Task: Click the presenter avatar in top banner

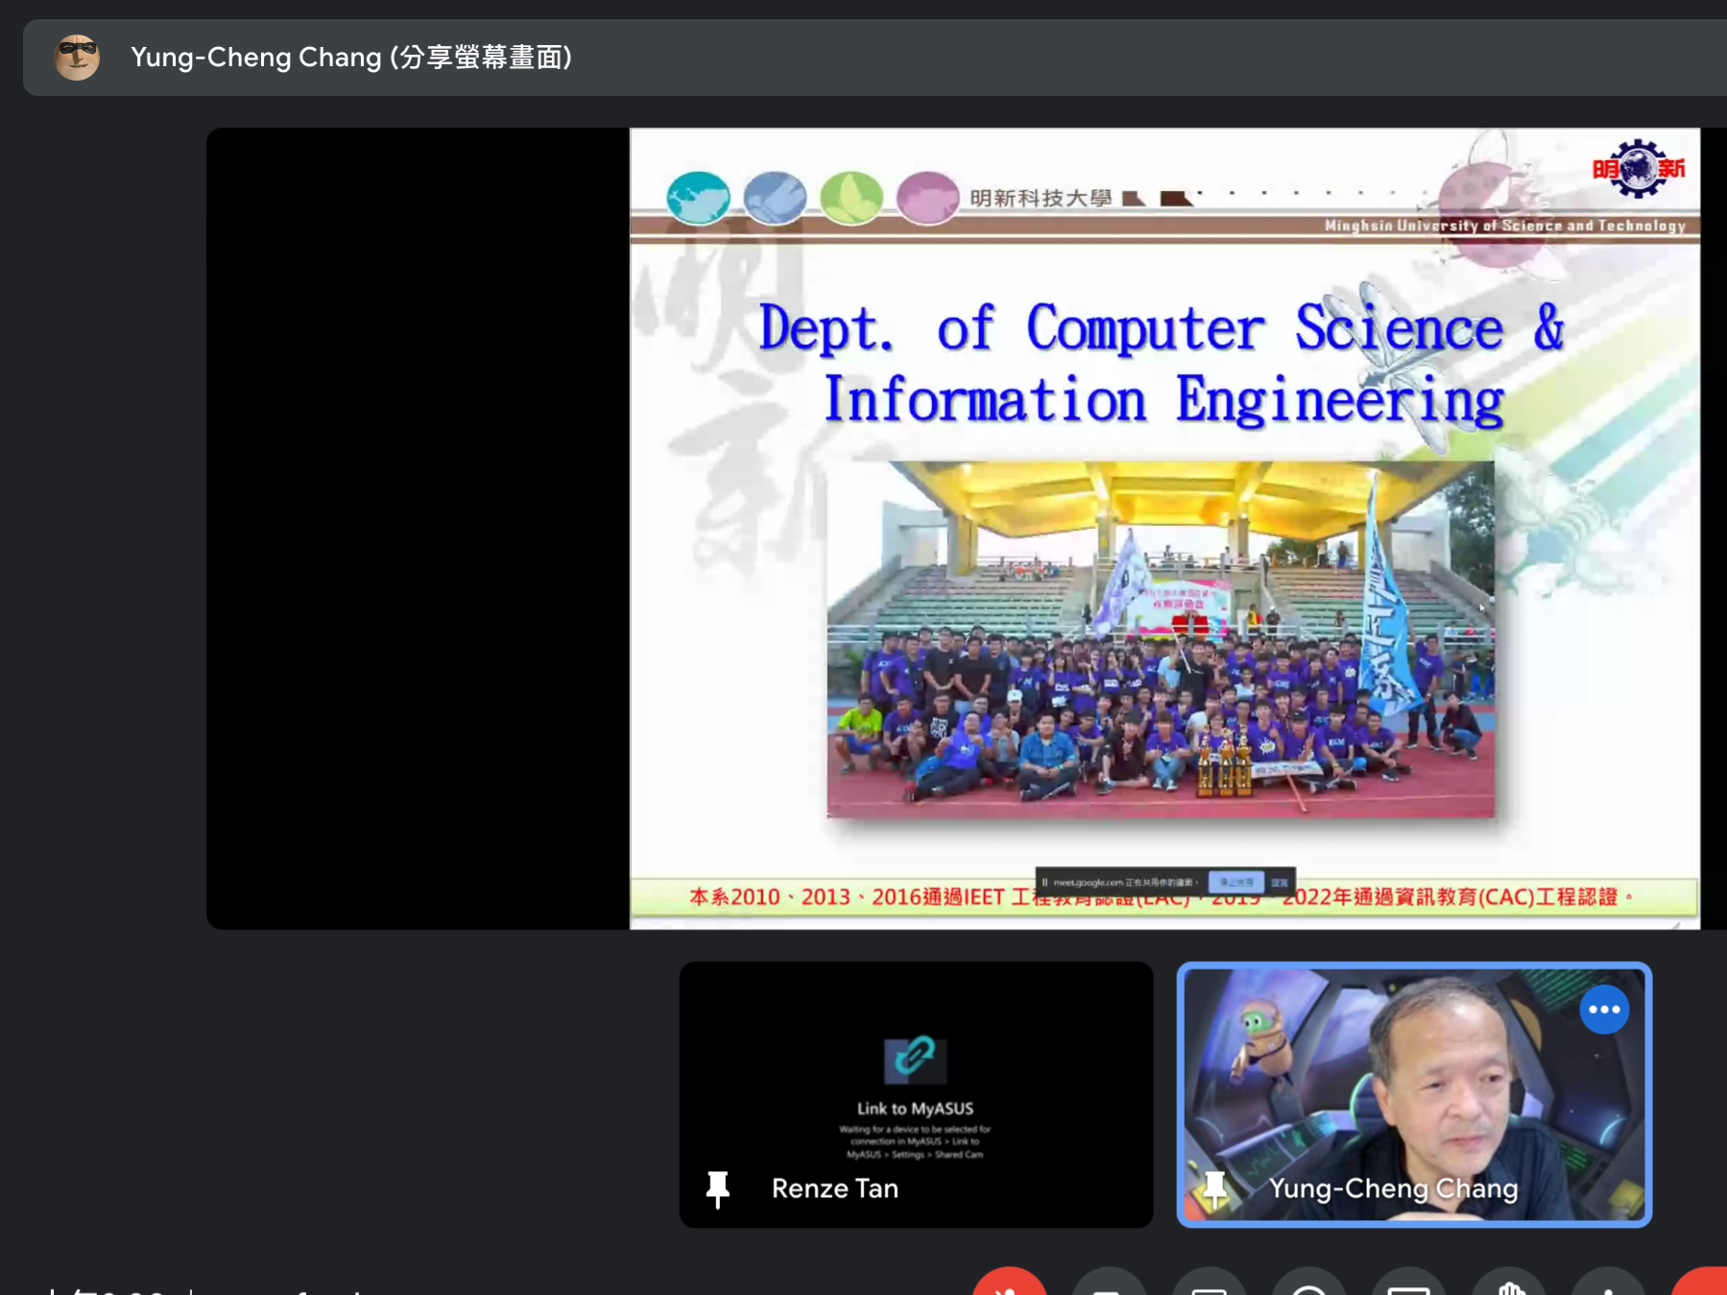Action: click(77, 58)
